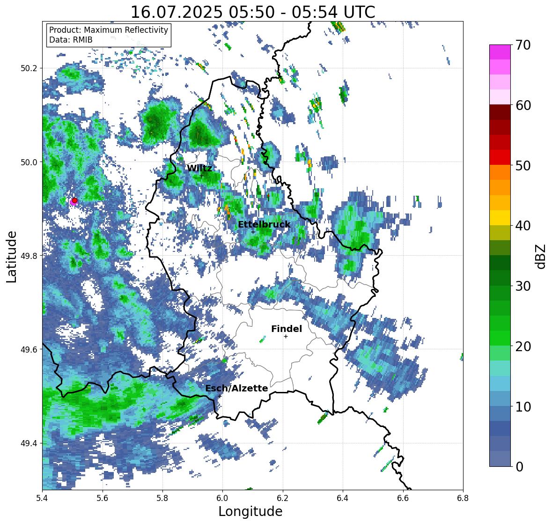The image size is (552, 523).
Task: Click the plus marker below the Findel label
Action: [x=286, y=337]
